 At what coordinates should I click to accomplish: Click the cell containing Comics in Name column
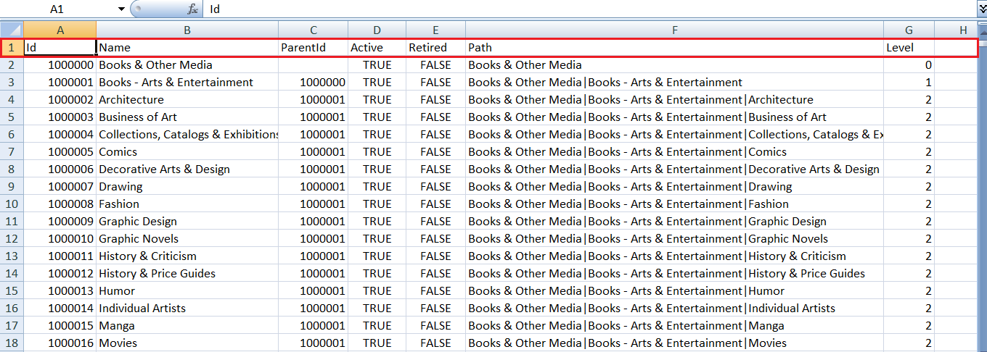187,152
